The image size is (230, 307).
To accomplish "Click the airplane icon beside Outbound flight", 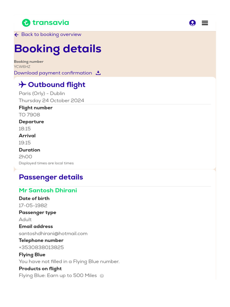I will coord(22,85).
